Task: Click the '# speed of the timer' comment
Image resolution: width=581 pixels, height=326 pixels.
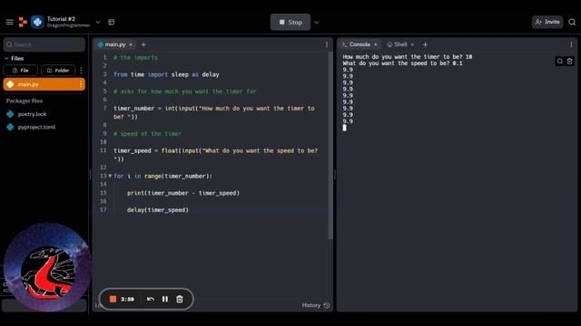Action: coord(147,134)
